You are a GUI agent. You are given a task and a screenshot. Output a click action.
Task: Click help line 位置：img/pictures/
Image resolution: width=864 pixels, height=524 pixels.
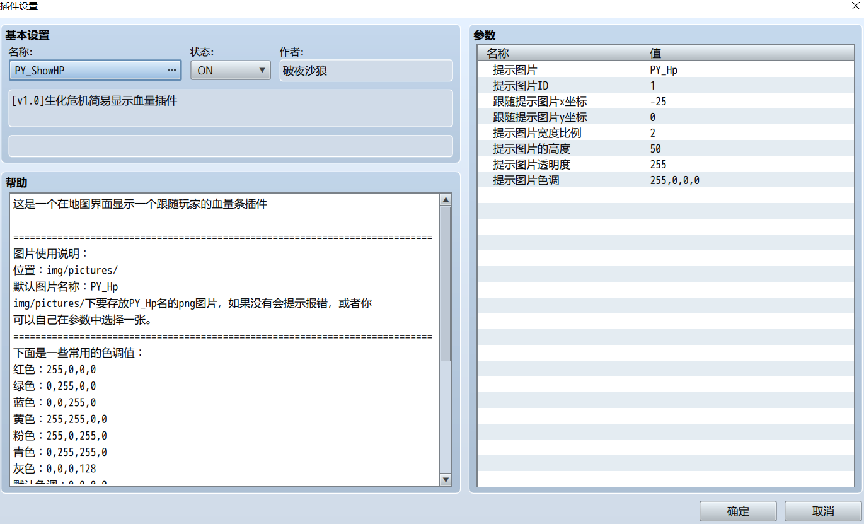(x=66, y=271)
